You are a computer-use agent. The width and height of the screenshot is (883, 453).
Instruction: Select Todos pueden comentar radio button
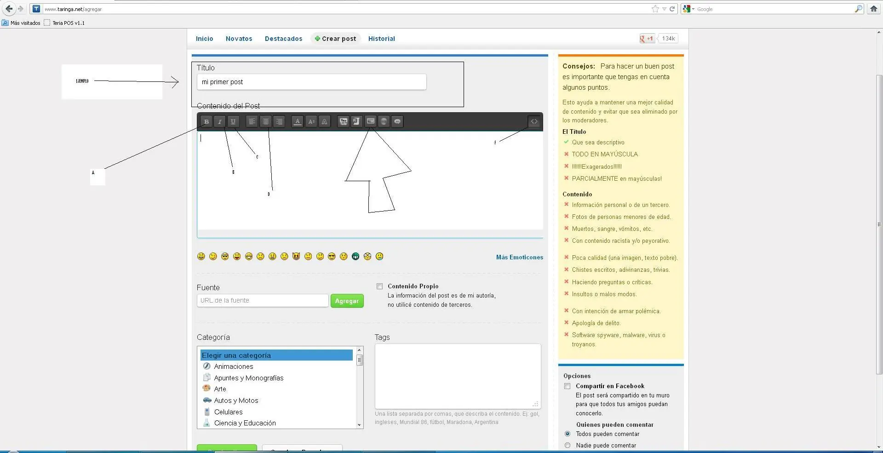[568, 434]
